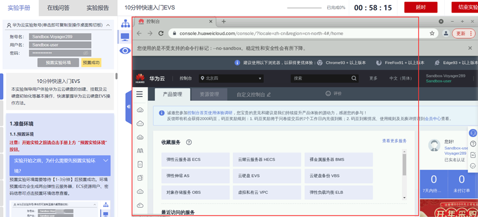Open the 中文（简体） language menu
Image resolution: width=478 pixels, height=217 pixels.
point(400,78)
